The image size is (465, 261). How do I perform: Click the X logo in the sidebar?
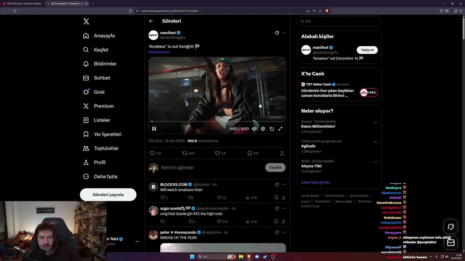click(x=86, y=21)
